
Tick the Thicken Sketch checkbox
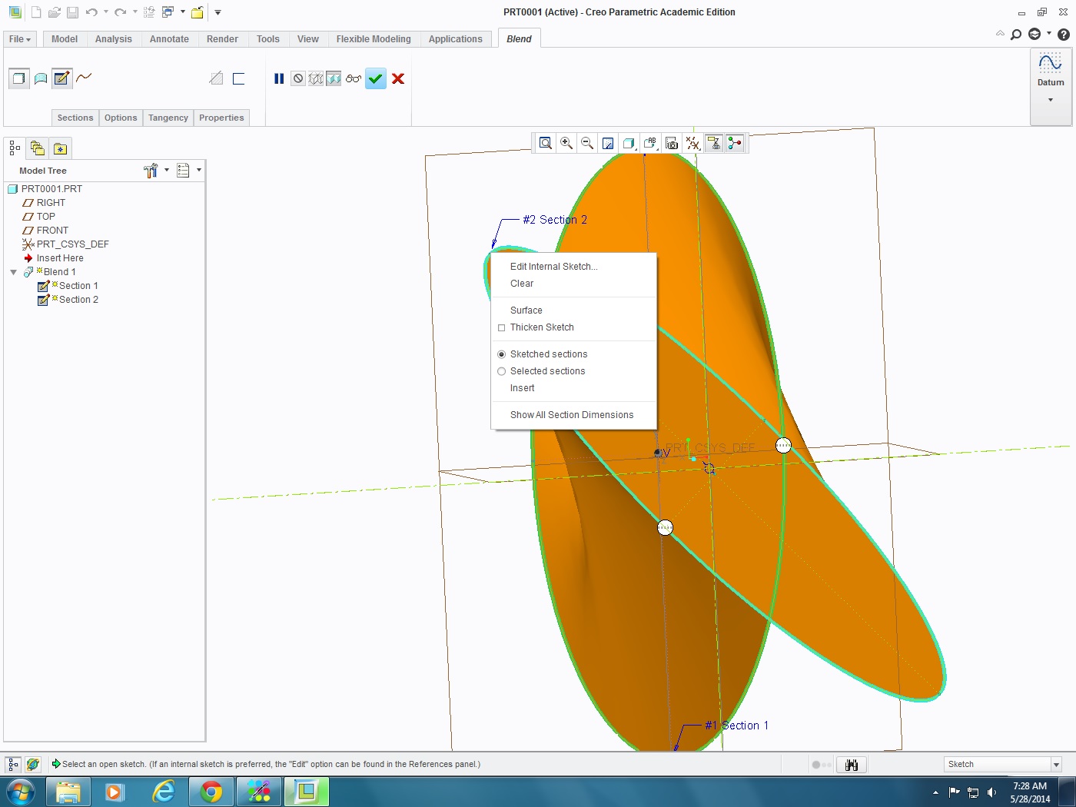point(502,327)
